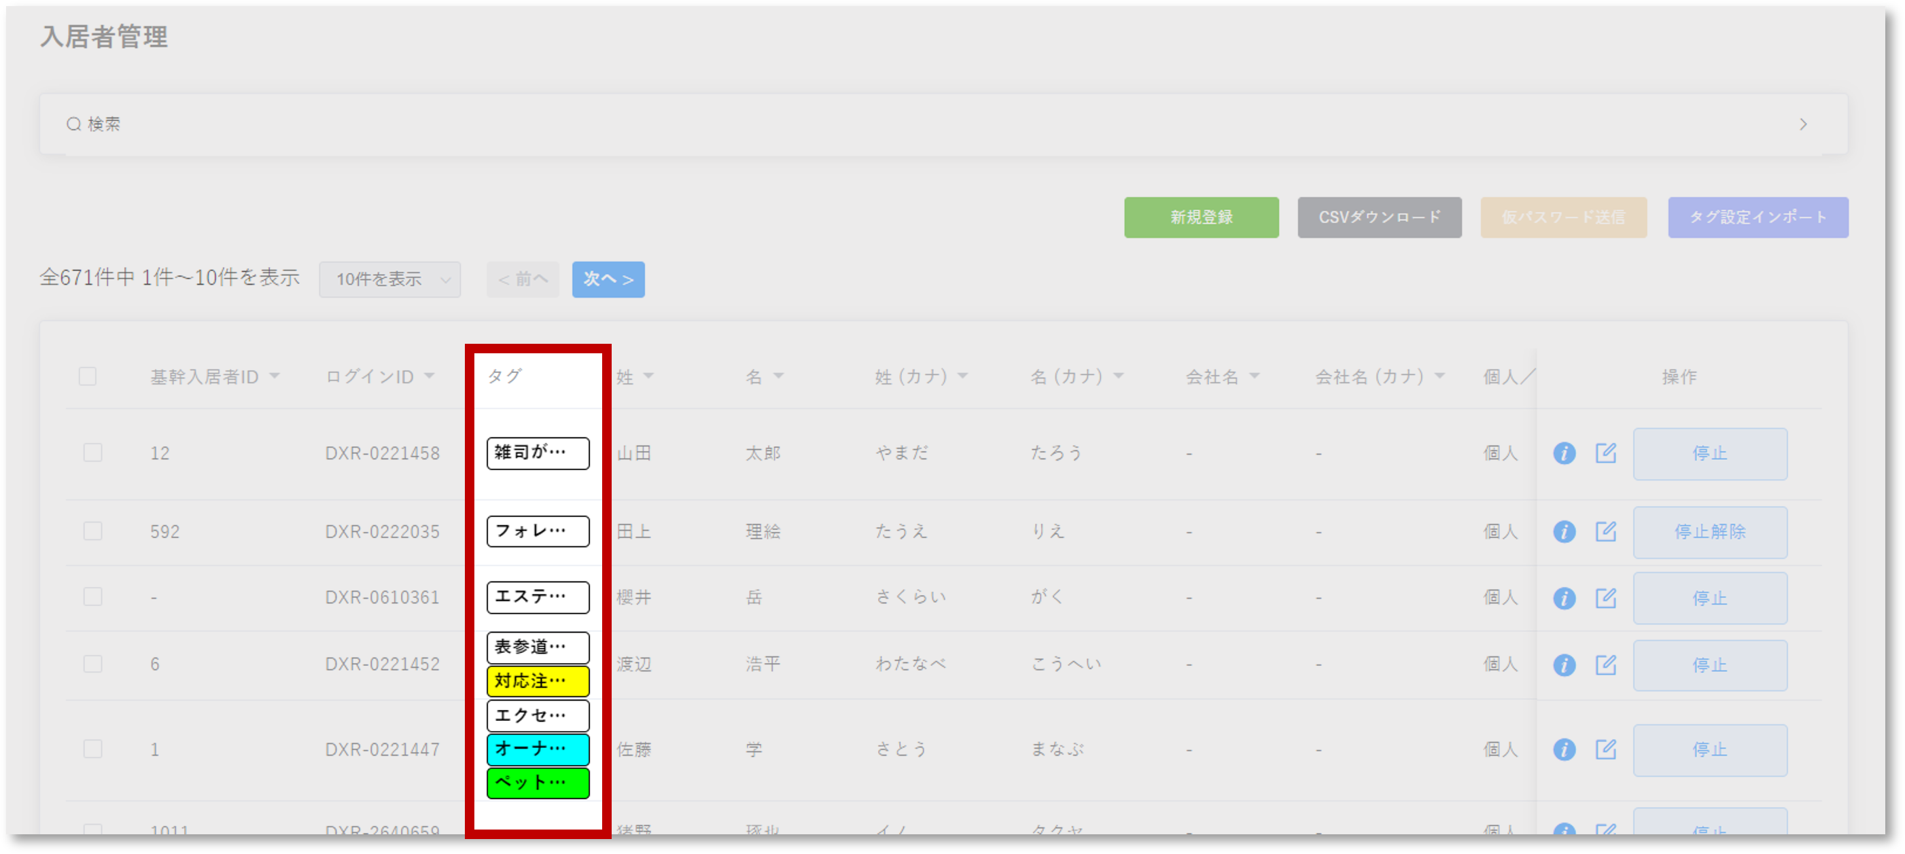The height and width of the screenshot is (854, 1905).
Task: Open the 10件を表示 page size dropdown
Action: 389,279
